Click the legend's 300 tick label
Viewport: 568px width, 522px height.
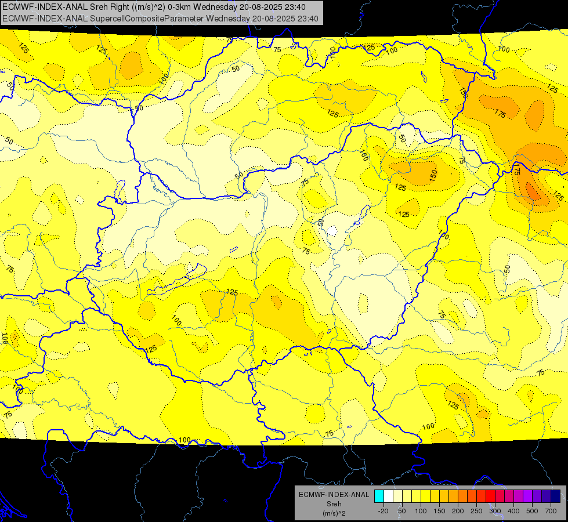click(x=495, y=511)
